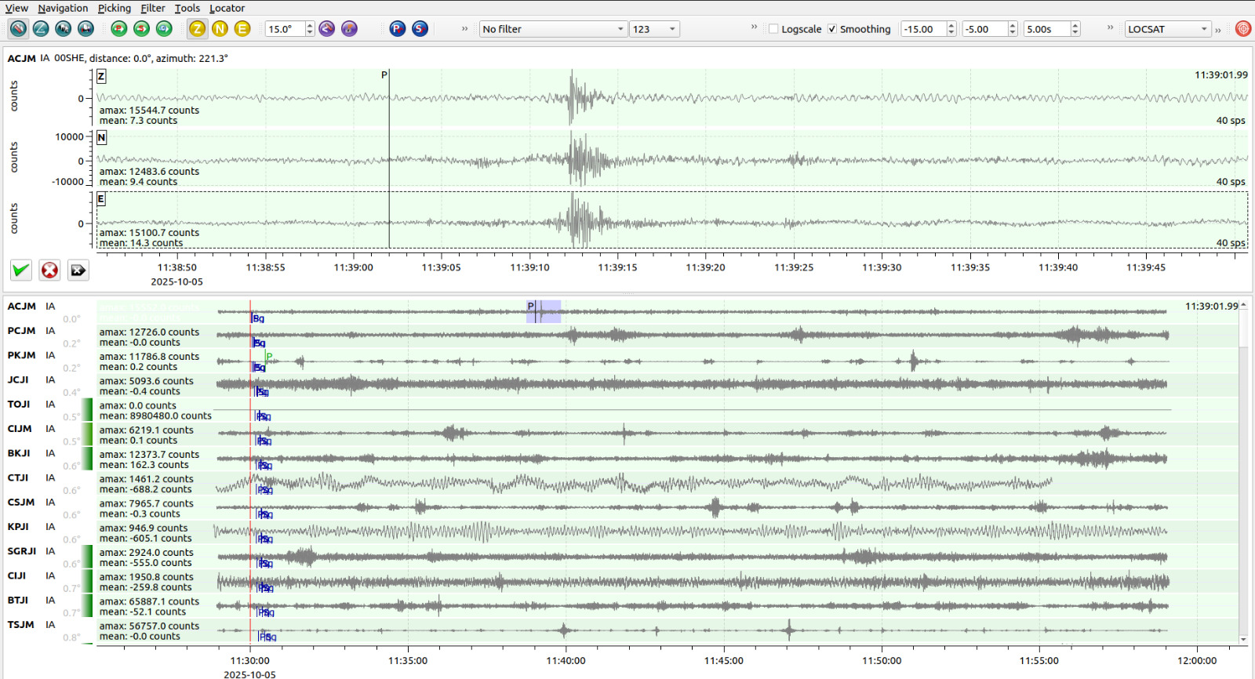This screenshot has width=1255, height=679.
Task: Open the '123' component dropdown
Action: [x=655, y=29]
